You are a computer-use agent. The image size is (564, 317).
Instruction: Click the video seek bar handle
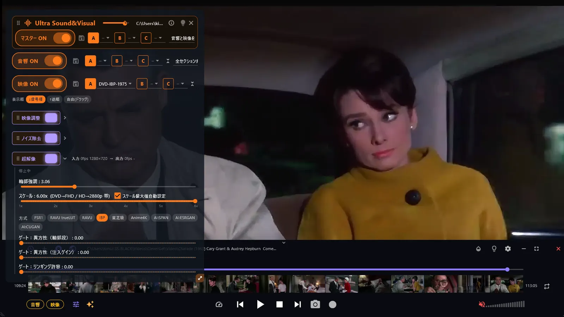(507, 269)
